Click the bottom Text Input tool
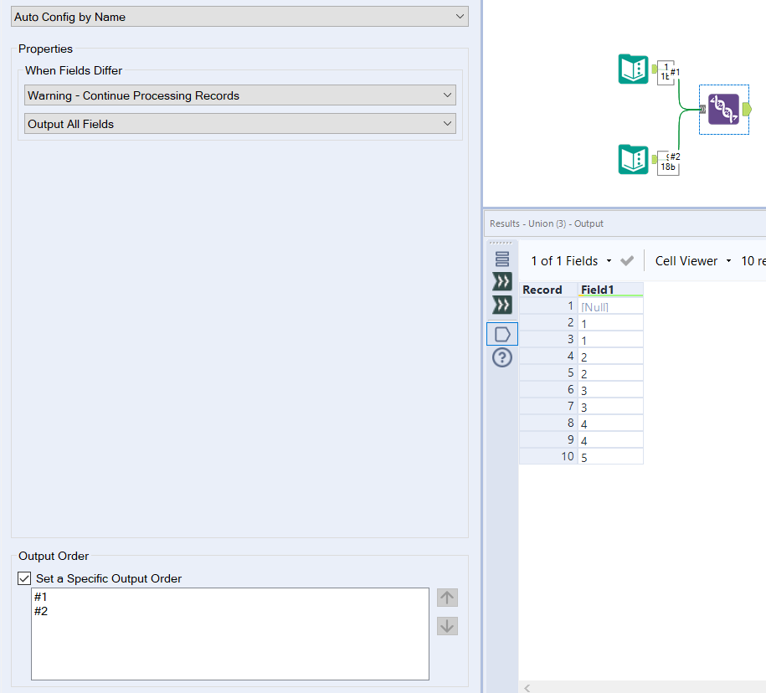Screen dimensions: 766x693 click(x=634, y=159)
